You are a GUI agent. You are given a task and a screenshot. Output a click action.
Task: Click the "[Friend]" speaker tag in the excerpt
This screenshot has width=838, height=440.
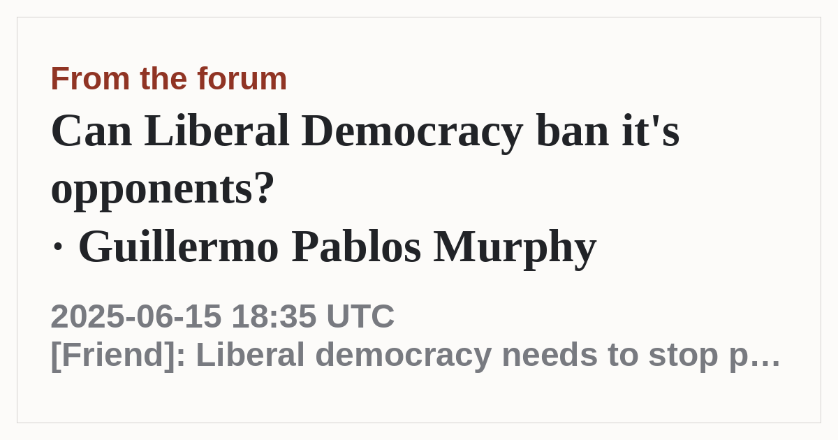click(x=118, y=355)
